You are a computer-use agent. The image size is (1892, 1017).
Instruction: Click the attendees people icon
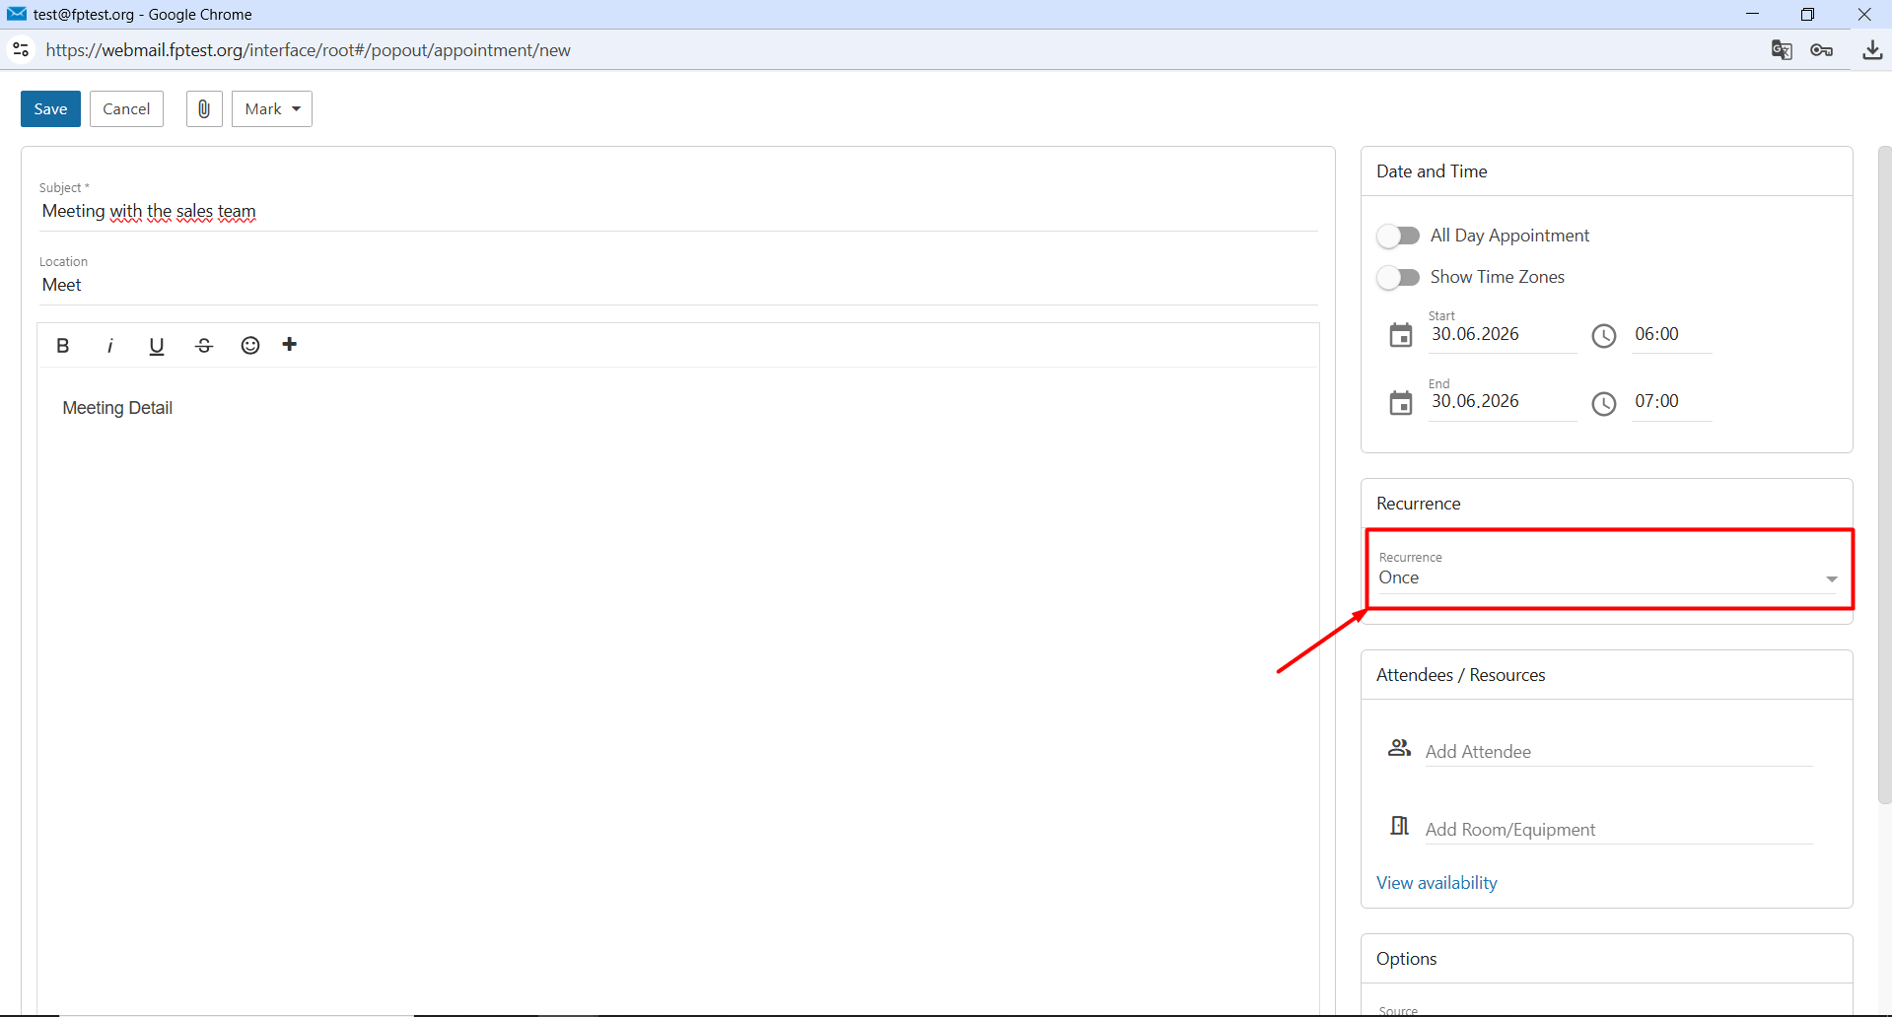point(1399,748)
